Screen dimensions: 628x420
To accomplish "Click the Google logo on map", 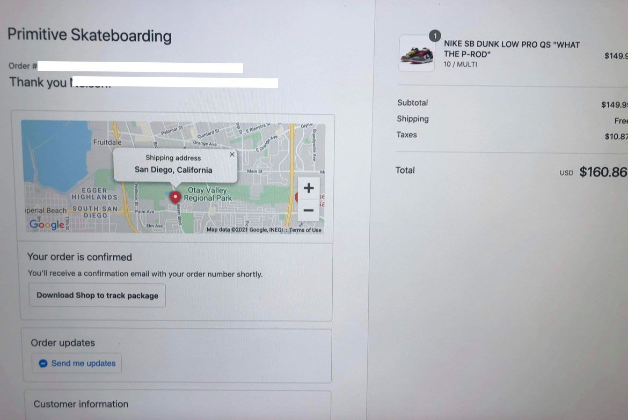I will pos(47,224).
